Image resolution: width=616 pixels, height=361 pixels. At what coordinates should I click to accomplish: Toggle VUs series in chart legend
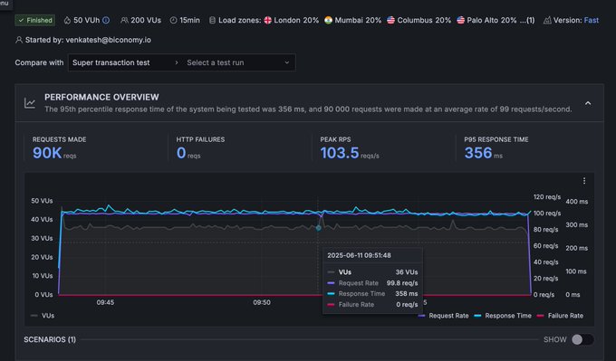(43, 316)
